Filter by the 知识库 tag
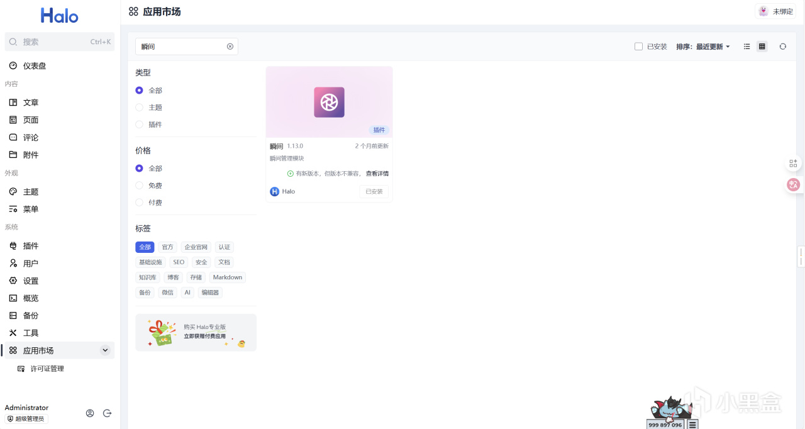This screenshot has width=805, height=429. pyautogui.click(x=148, y=277)
